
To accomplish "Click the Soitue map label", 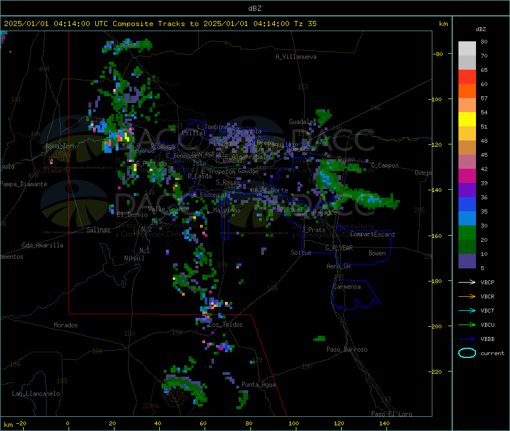I will click(x=301, y=253).
